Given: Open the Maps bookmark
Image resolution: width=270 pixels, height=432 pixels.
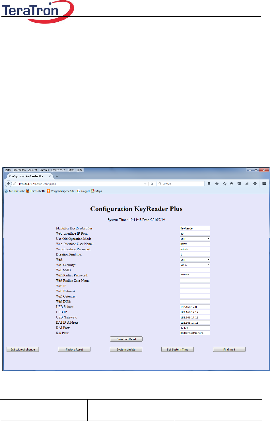Looking at the screenshot, I should pos(96,191).
